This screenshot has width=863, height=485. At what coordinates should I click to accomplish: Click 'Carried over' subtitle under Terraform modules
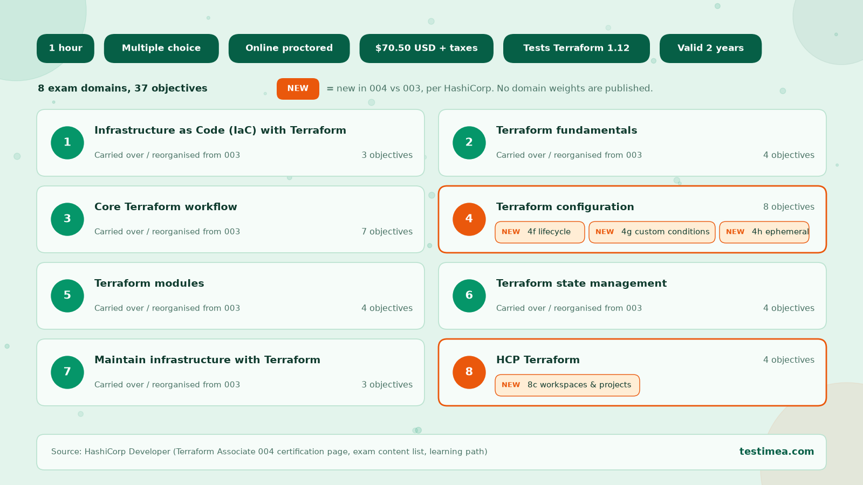point(167,308)
